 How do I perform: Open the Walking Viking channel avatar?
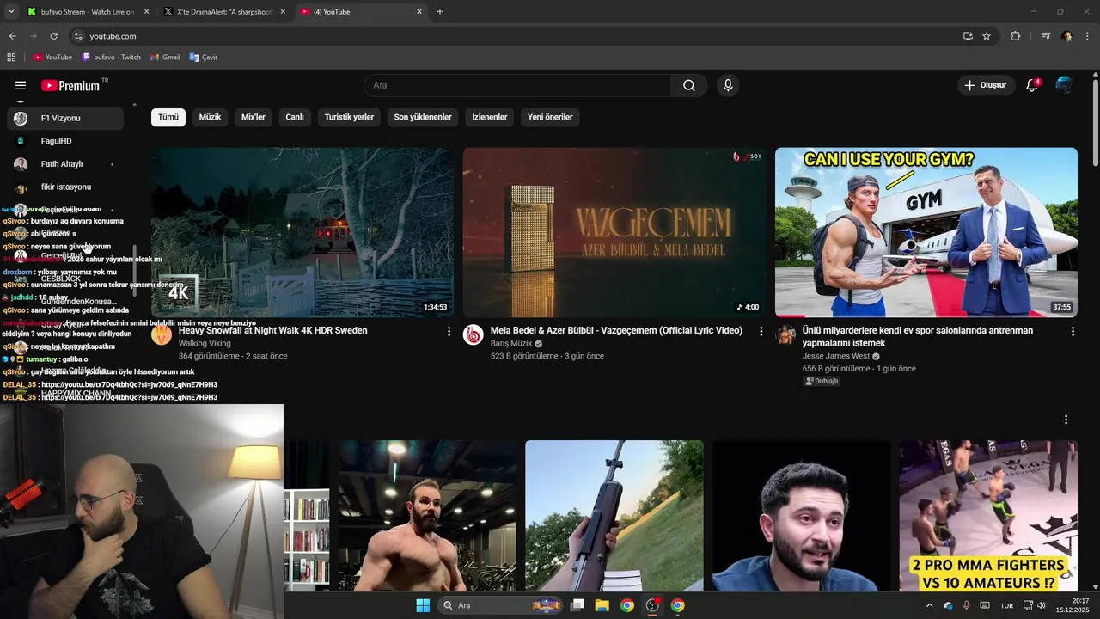(x=162, y=334)
